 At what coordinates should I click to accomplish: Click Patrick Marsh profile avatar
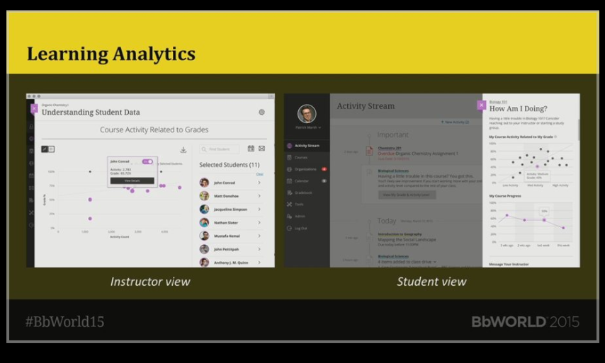click(307, 113)
